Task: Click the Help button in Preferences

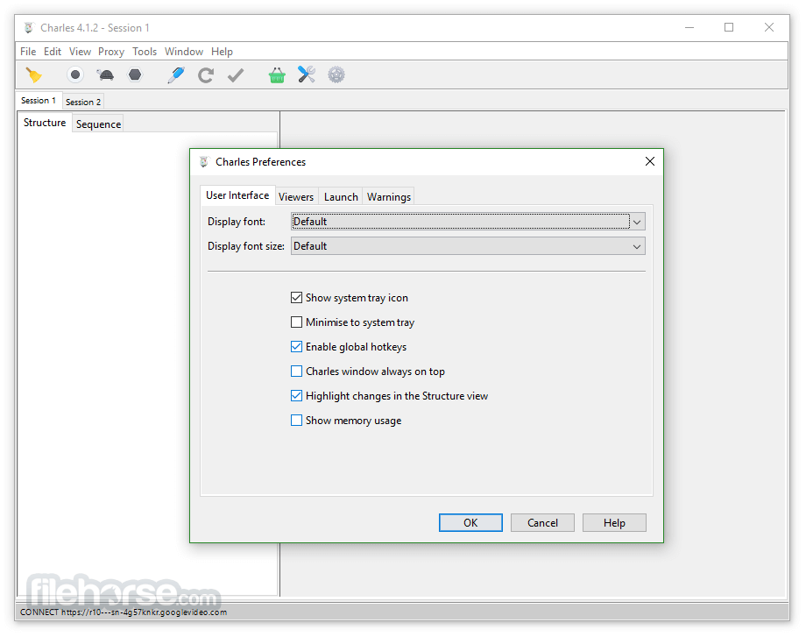Action: pos(614,523)
